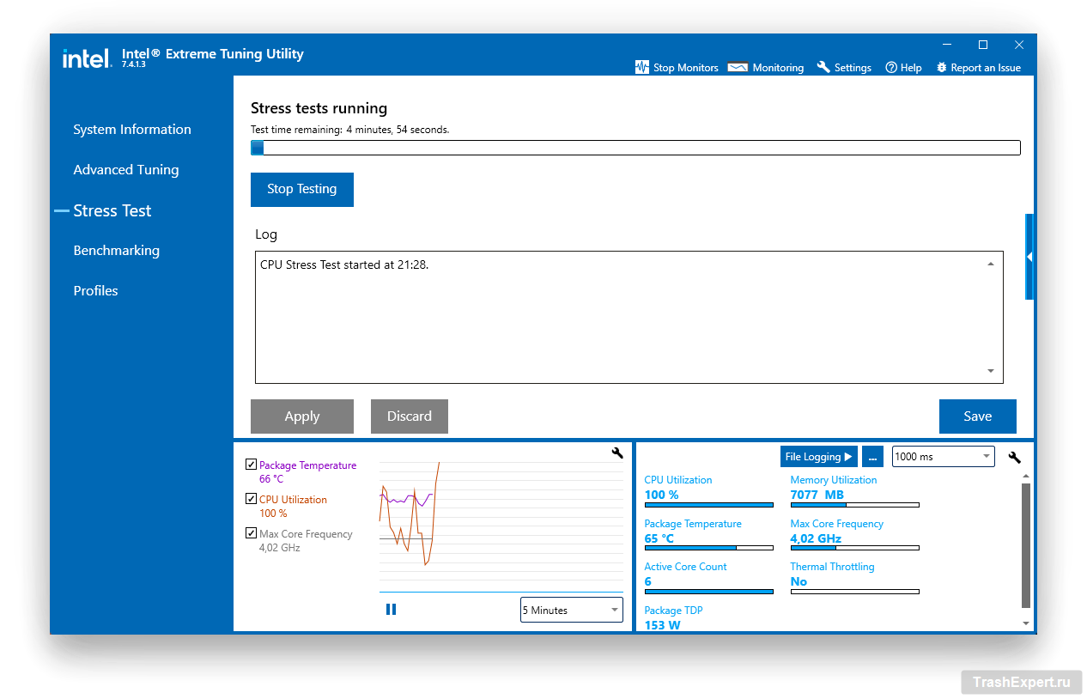Open the Benchmarking section
Image resolution: width=1087 pixels, height=699 pixels.
point(117,251)
